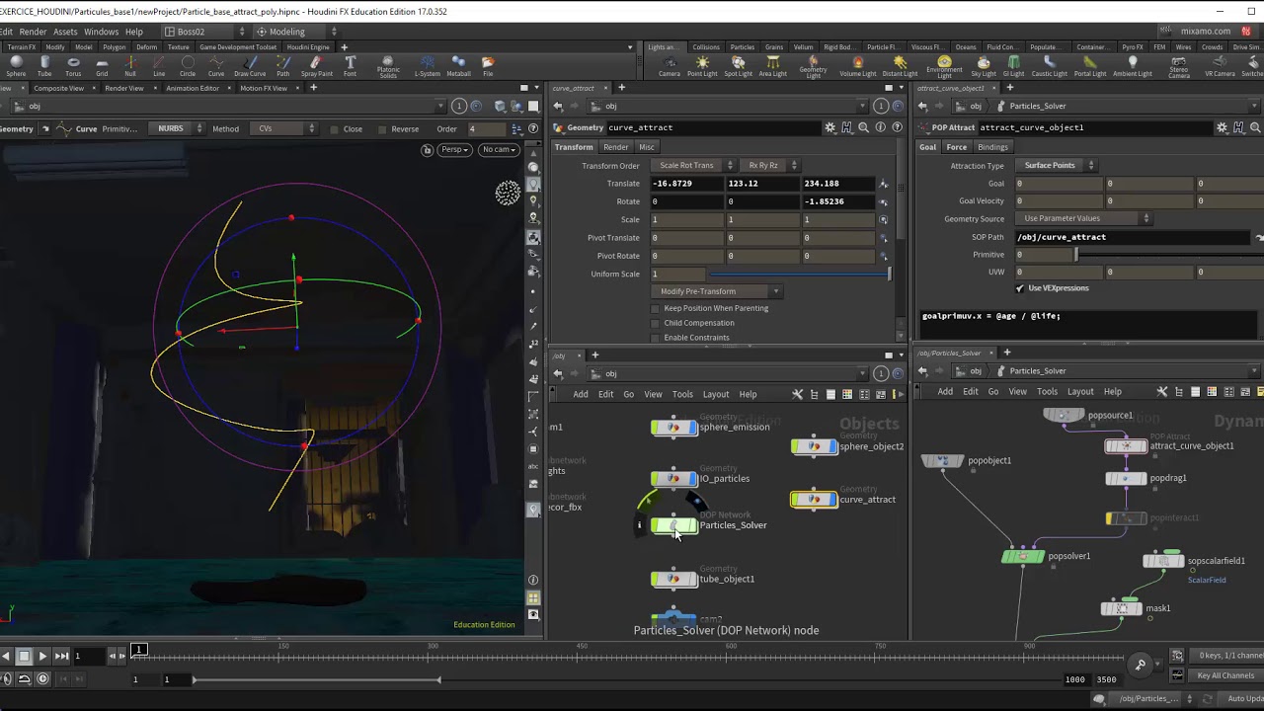Image resolution: width=1264 pixels, height=711 pixels.
Task: Add an Area Light from the shelf
Action: [x=772, y=66]
